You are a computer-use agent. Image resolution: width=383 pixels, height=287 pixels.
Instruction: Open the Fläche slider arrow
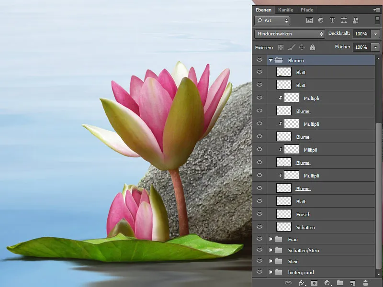[x=375, y=47]
